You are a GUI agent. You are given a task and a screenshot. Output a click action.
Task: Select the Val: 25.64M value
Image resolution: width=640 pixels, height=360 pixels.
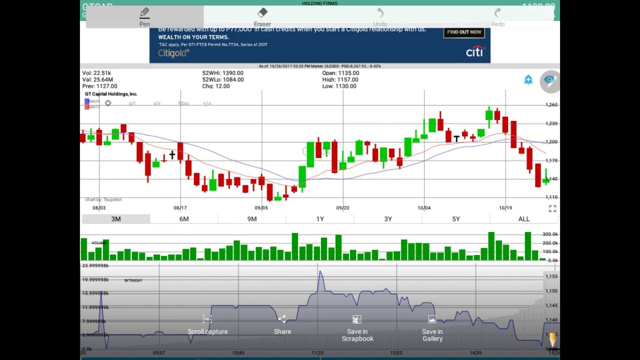tap(97, 79)
